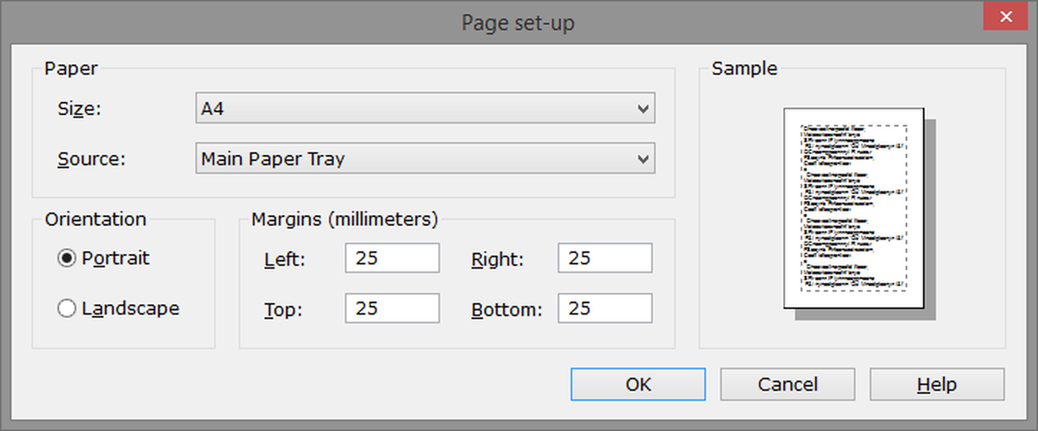Confirm with the OK button
1038x431 pixels.
(x=638, y=384)
